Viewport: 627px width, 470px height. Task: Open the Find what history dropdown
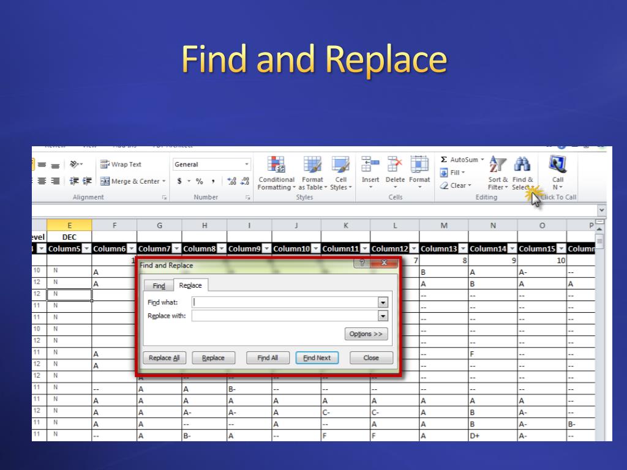pos(383,302)
